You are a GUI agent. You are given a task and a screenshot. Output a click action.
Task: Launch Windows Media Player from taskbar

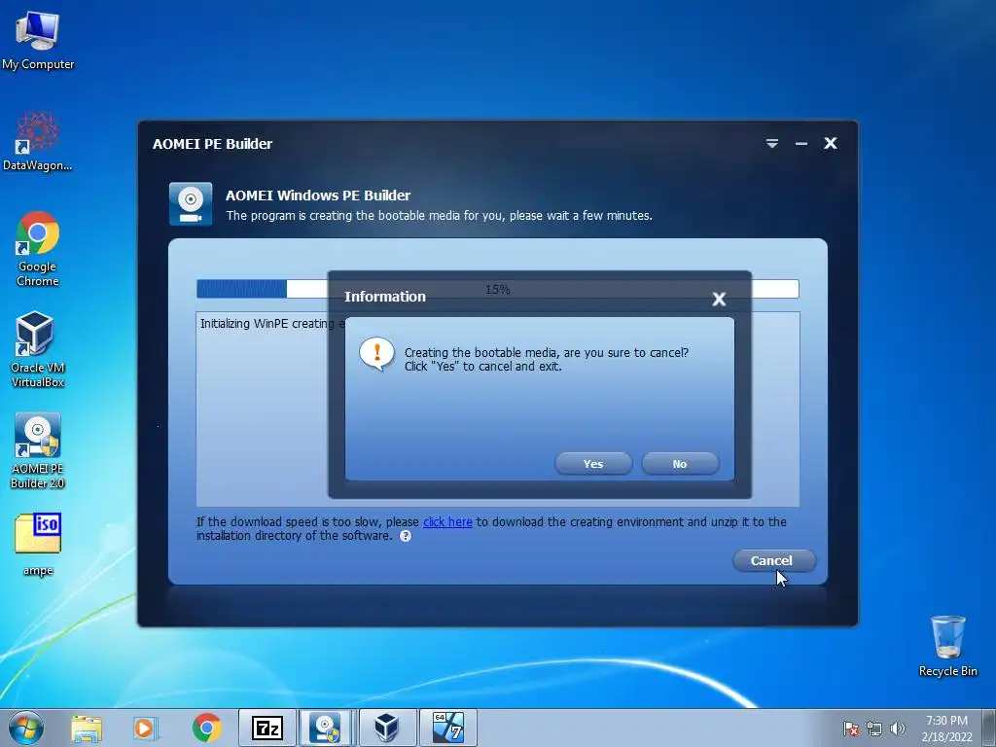(x=146, y=728)
